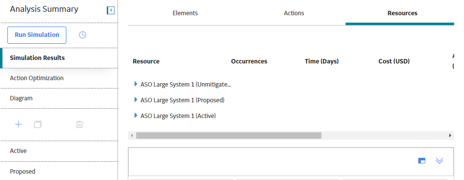Image resolution: width=464 pixels, height=180 pixels.
Task: Open the Diagram section
Action: [x=59, y=98]
